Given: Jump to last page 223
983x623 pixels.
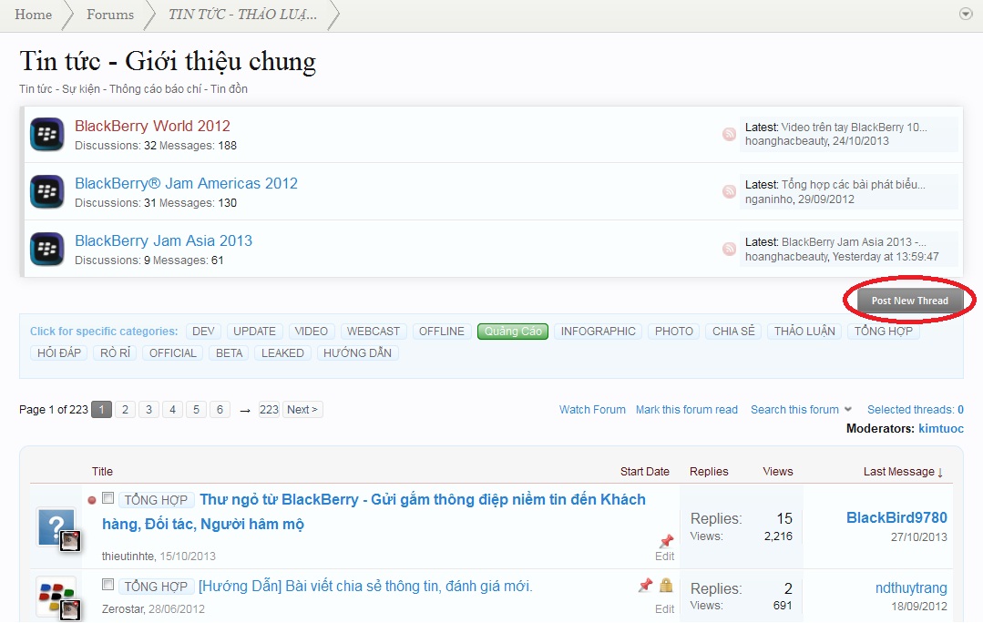Looking at the screenshot, I should click(269, 409).
